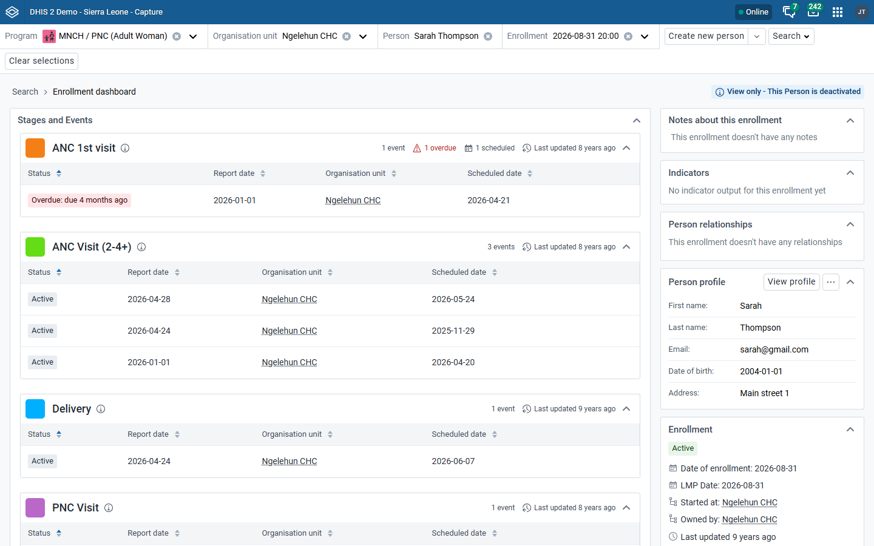874x546 pixels.
Task: Click the green ANC Visit (2-4+) color square
Action: pos(35,247)
